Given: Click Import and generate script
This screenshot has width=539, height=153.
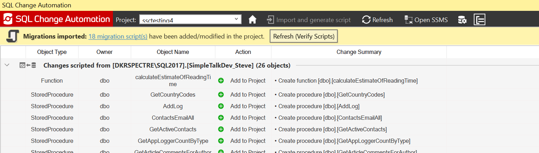Looking at the screenshot, I should [309, 20].
